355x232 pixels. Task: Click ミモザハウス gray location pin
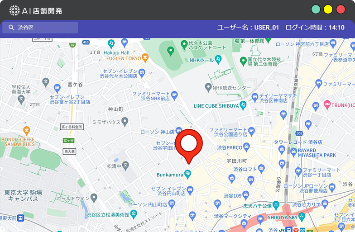point(125,122)
